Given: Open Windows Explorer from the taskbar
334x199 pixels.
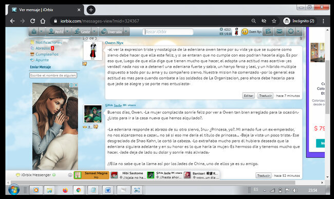Looking at the screenshot, I should [x=49, y=190].
